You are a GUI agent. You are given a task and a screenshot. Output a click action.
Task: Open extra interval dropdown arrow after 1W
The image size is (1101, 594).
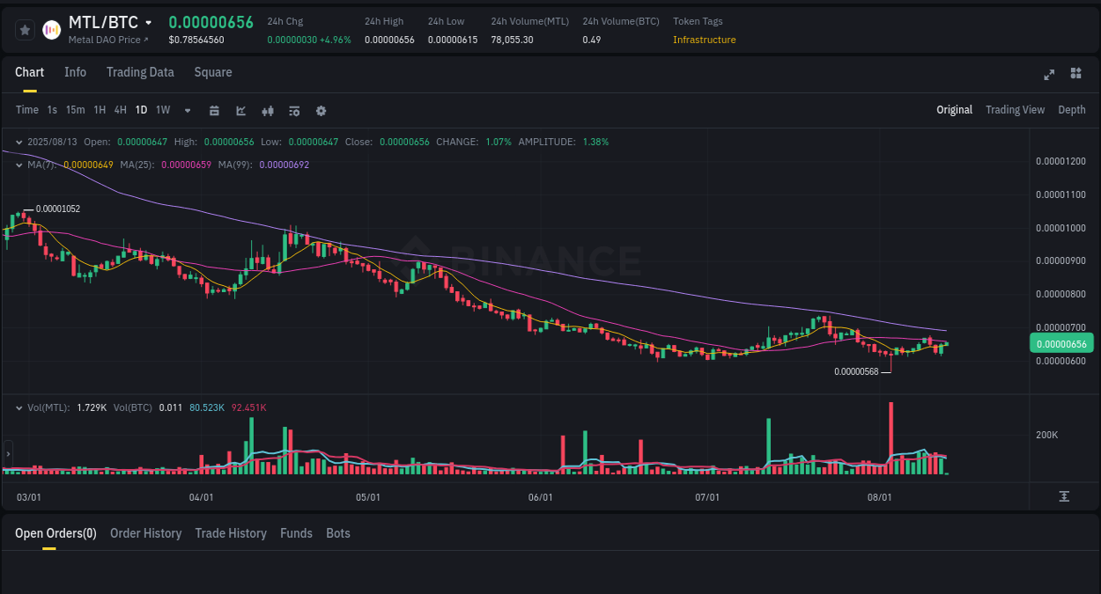coord(187,110)
